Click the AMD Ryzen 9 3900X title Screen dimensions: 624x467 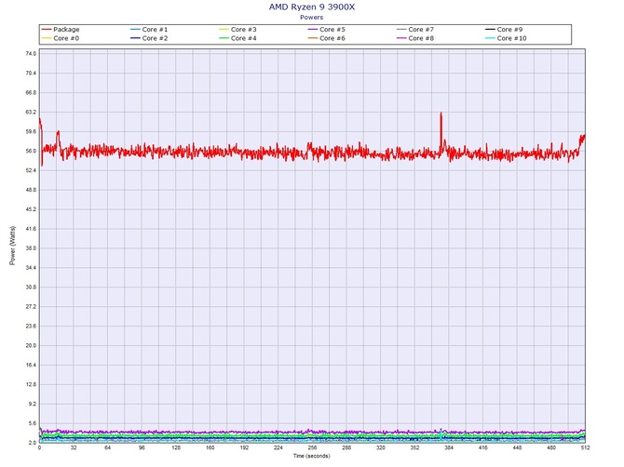(312, 7)
